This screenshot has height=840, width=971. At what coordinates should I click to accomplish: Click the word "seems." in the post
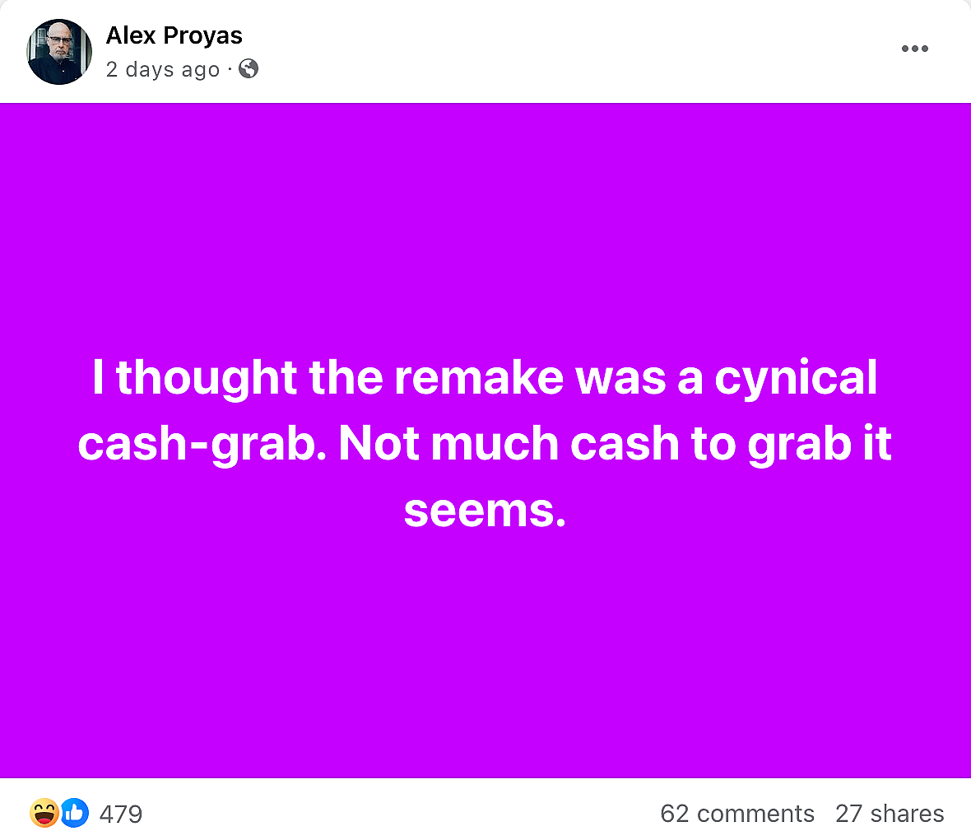(485, 511)
